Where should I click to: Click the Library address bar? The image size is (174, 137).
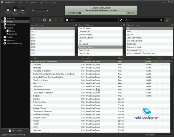92,20
